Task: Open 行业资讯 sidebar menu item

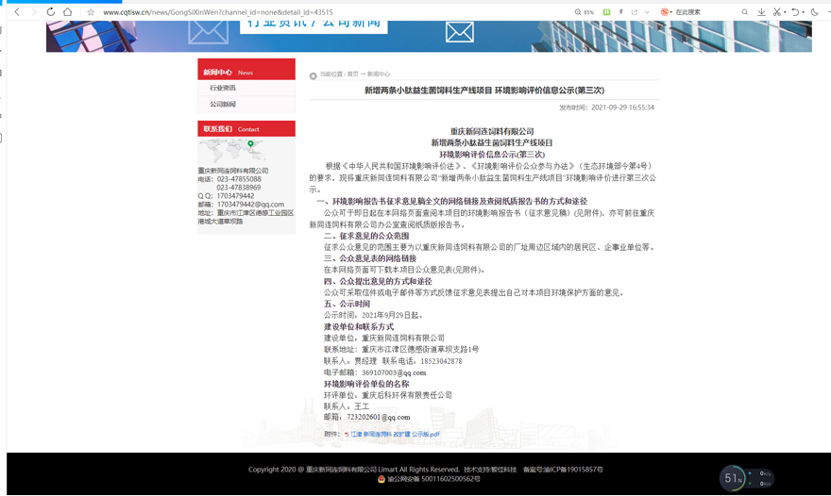Action: coord(223,88)
